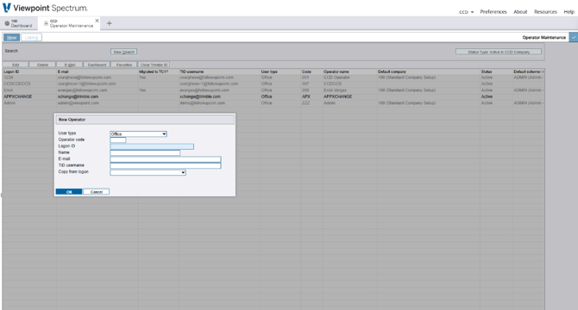Viewport: 578px width, 310px height.
Task: Sort by the Migrated to TC1? column header
Action: (154, 71)
